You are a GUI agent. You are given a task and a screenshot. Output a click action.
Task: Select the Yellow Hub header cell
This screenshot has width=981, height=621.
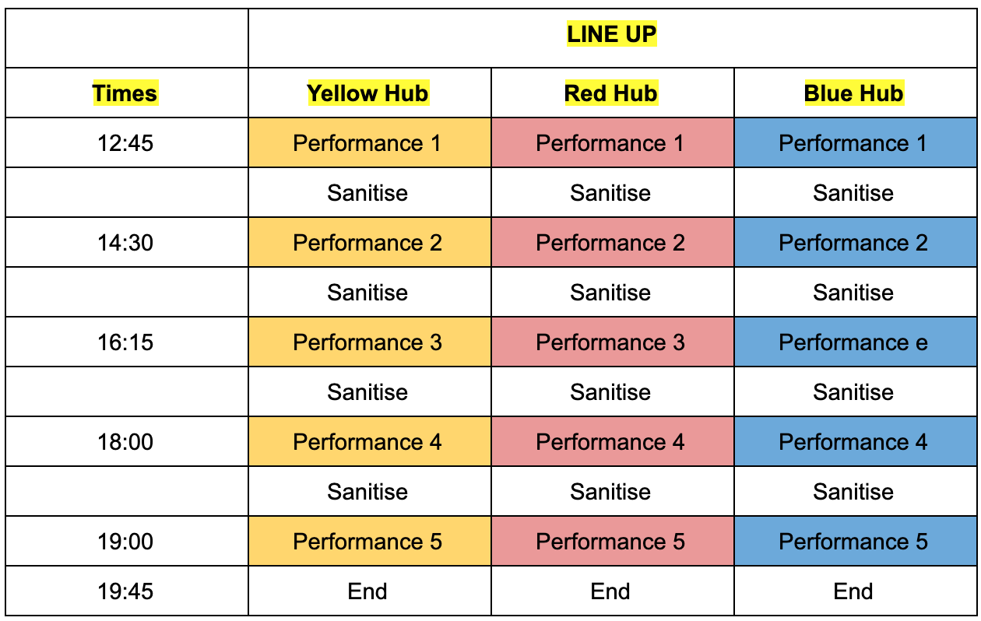(x=370, y=93)
